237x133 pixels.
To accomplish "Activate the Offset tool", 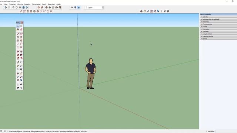I will point(21,58).
